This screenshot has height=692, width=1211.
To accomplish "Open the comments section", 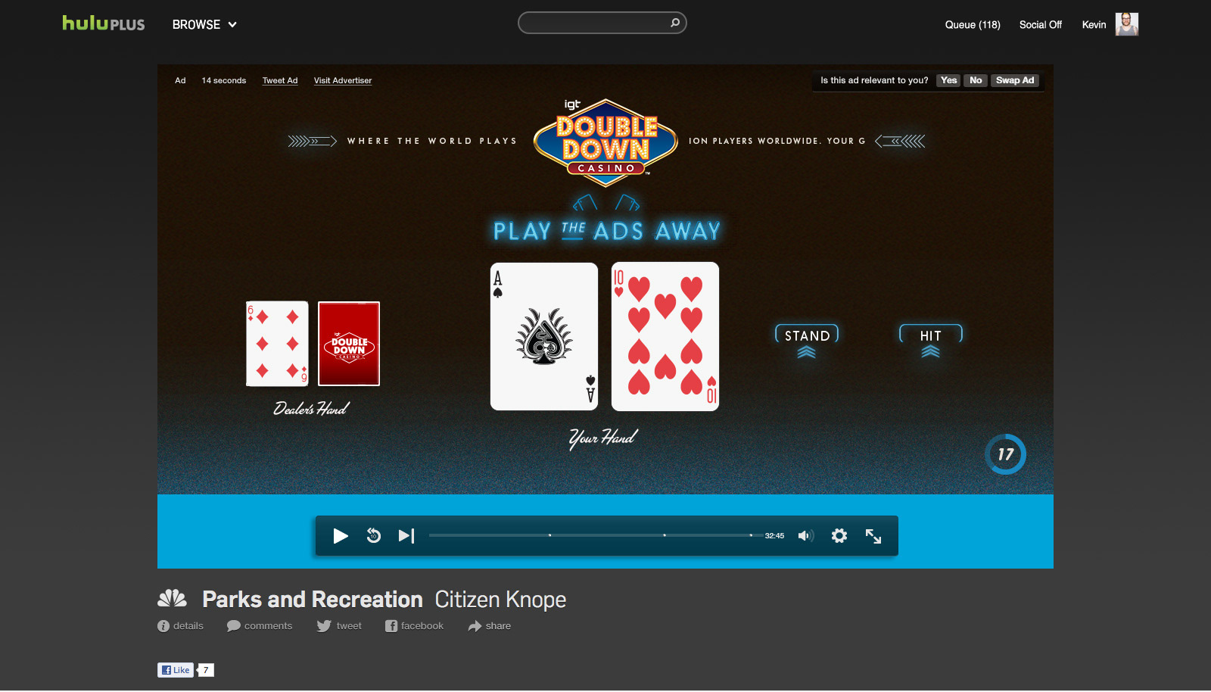I will click(260, 626).
